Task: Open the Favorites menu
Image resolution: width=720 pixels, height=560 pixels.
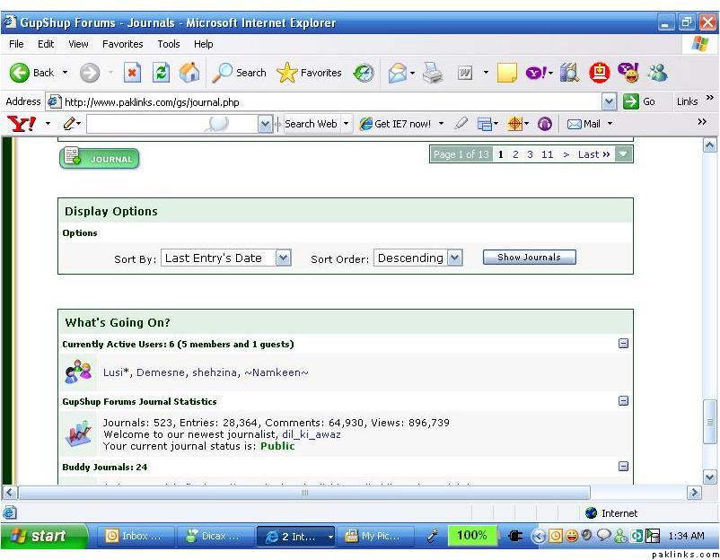Action: [x=122, y=44]
